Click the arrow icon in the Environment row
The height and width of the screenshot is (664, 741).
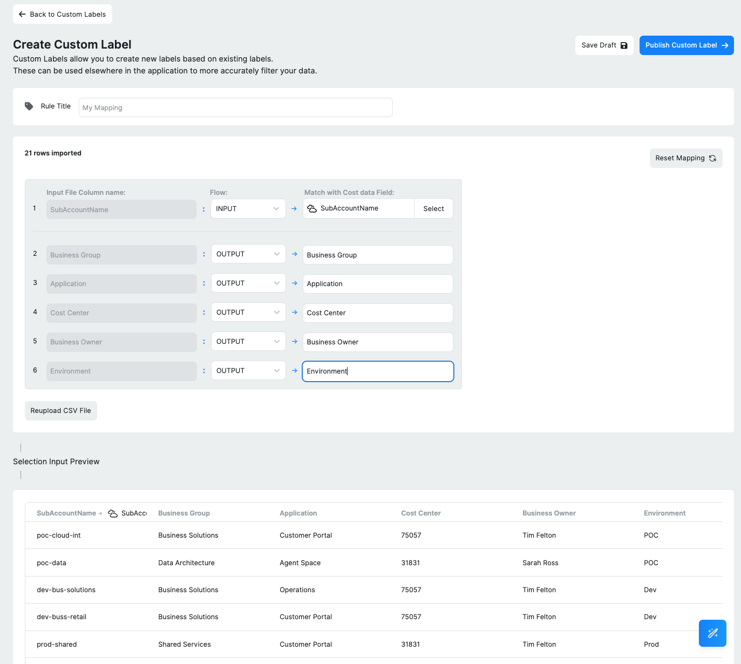pos(294,371)
